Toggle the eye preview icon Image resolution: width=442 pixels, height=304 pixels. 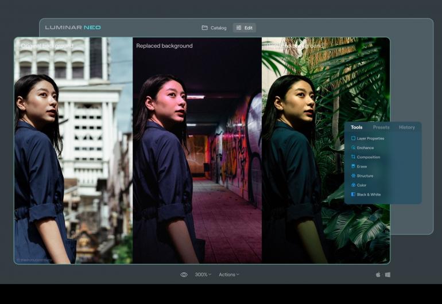pyautogui.click(x=184, y=275)
